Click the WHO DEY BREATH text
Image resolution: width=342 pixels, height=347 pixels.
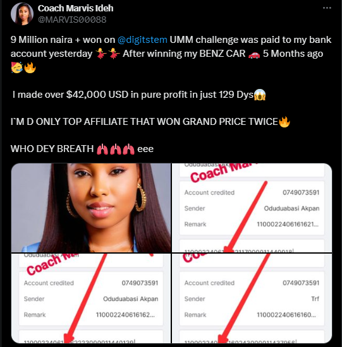[x=52, y=149]
